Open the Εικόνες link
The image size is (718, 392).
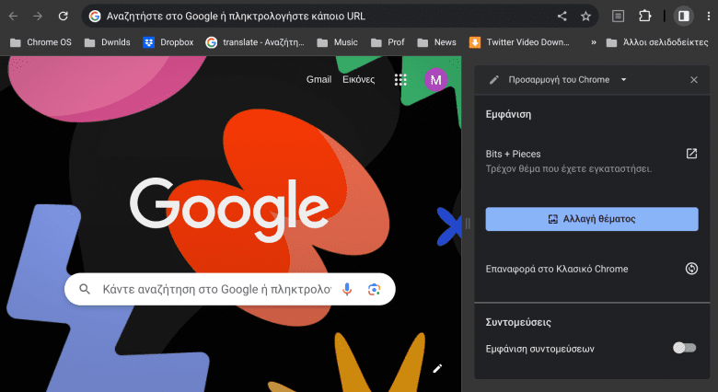[359, 79]
